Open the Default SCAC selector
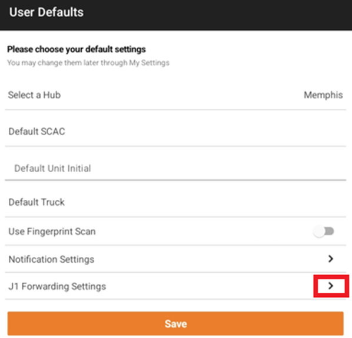The height and width of the screenshot is (338, 352). (x=175, y=131)
